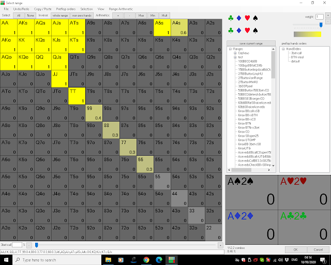Open the Windows Start menu

click(x=6, y=260)
